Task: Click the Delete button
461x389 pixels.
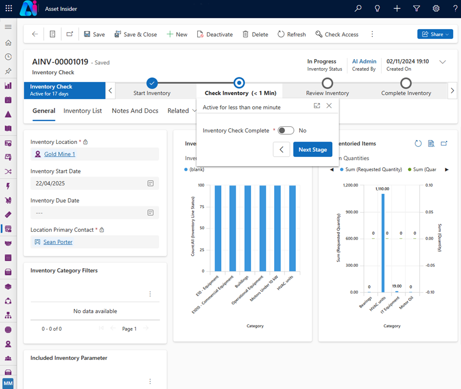Action: click(x=255, y=35)
